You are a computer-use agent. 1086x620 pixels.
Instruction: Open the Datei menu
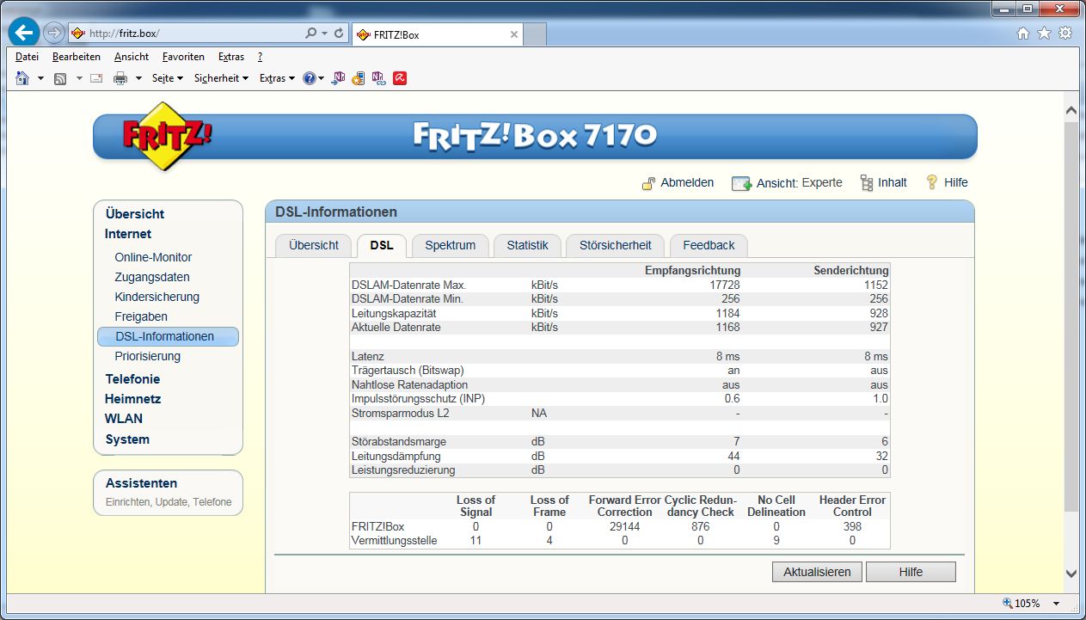point(28,57)
